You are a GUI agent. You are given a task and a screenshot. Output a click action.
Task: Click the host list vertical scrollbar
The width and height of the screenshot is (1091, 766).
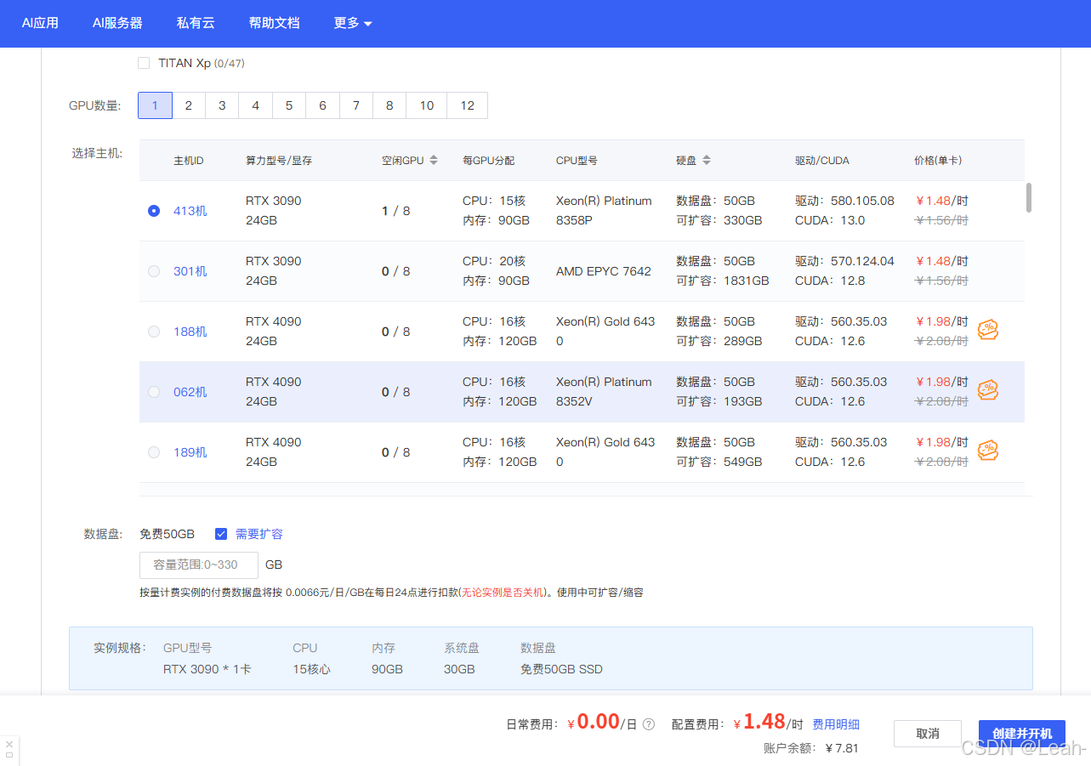pyautogui.click(x=1029, y=197)
